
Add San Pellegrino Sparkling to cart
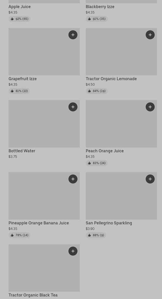click(x=150, y=179)
